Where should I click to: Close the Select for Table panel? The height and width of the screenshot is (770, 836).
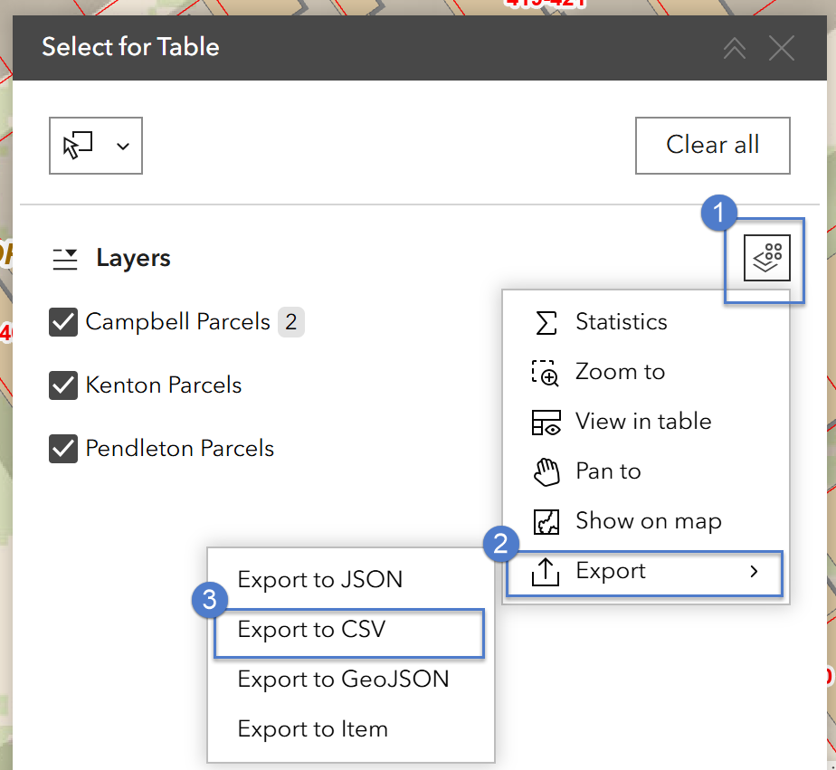click(781, 48)
